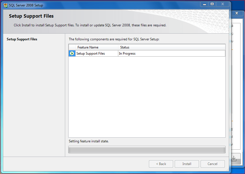Click 'The following components are required' label

point(114,39)
